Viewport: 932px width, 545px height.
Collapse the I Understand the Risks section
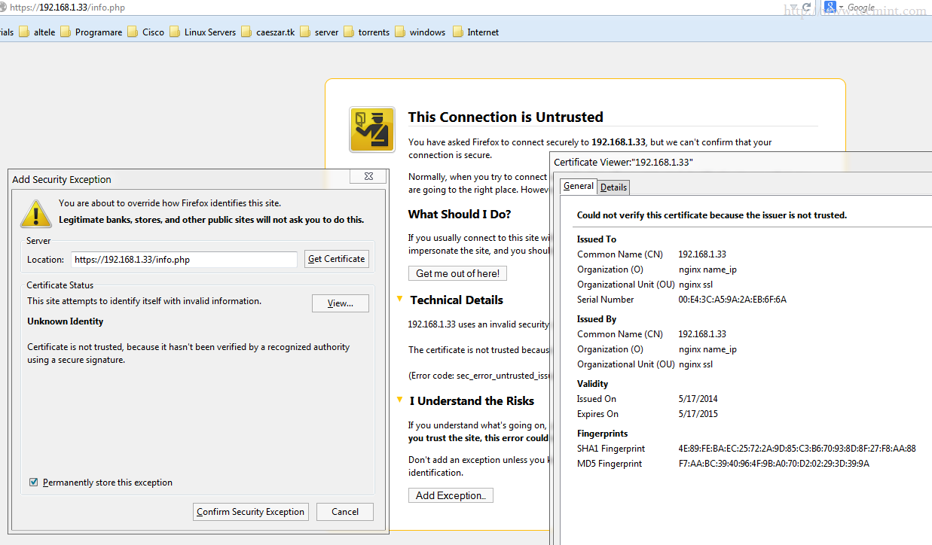point(399,400)
